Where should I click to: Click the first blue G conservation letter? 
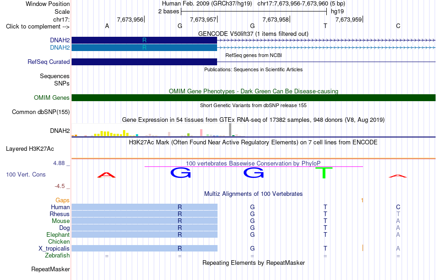pyautogui.click(x=181, y=173)
